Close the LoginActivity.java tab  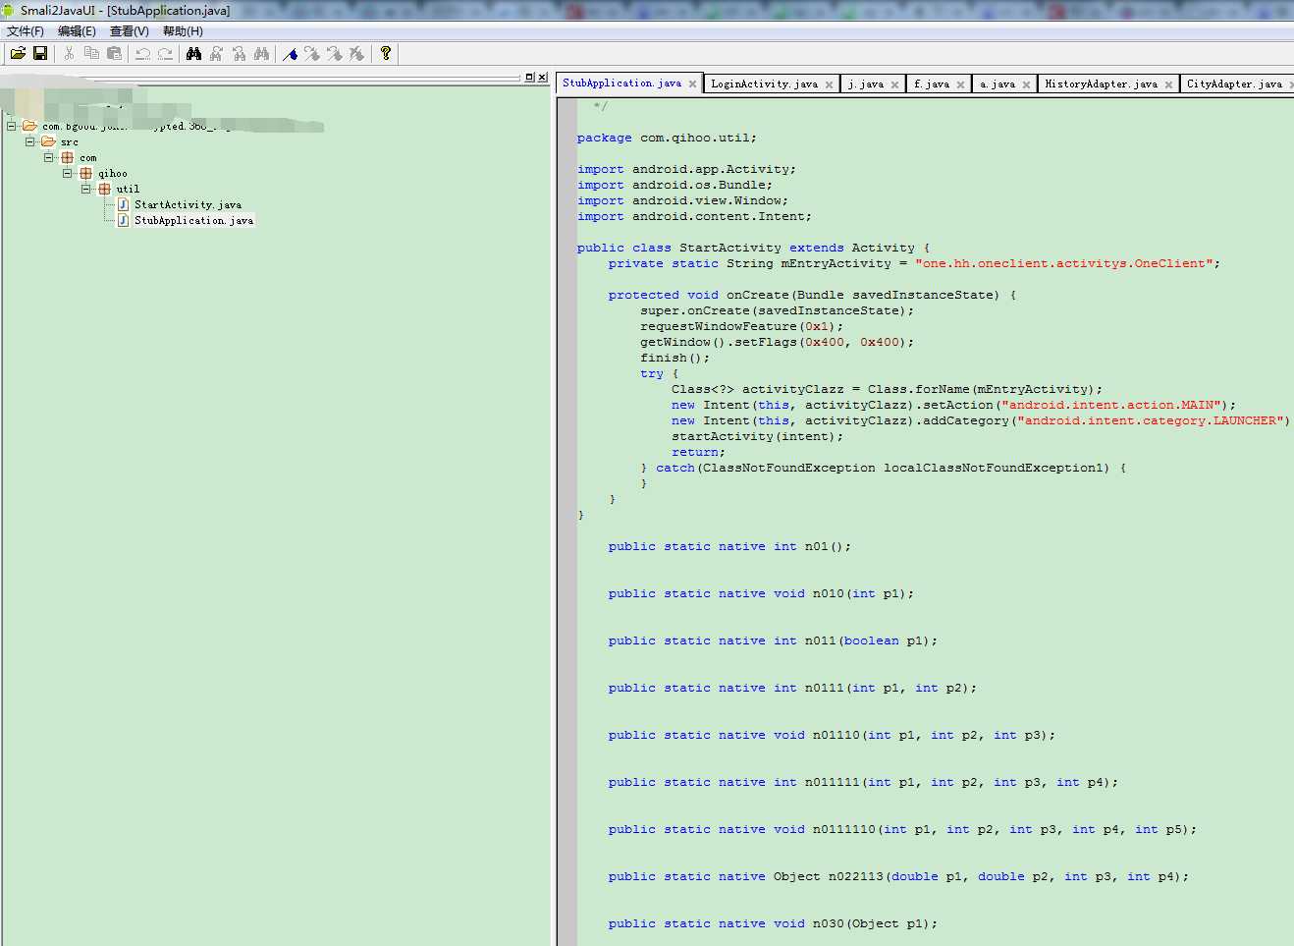(x=829, y=85)
